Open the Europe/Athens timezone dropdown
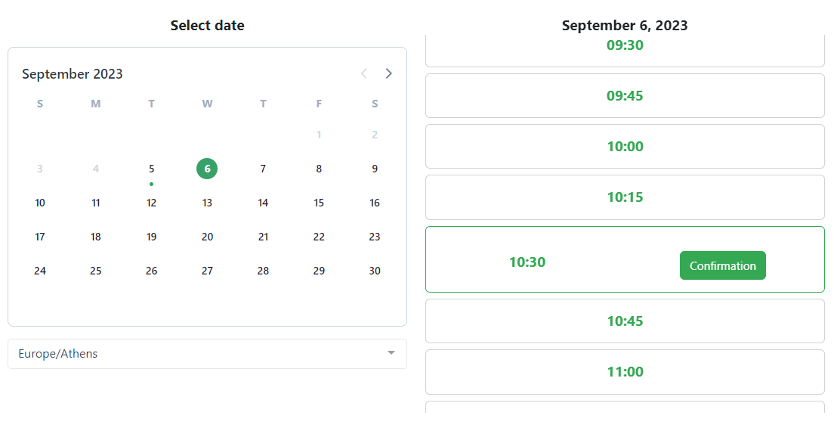Viewport: 834px width, 434px height. [207, 354]
